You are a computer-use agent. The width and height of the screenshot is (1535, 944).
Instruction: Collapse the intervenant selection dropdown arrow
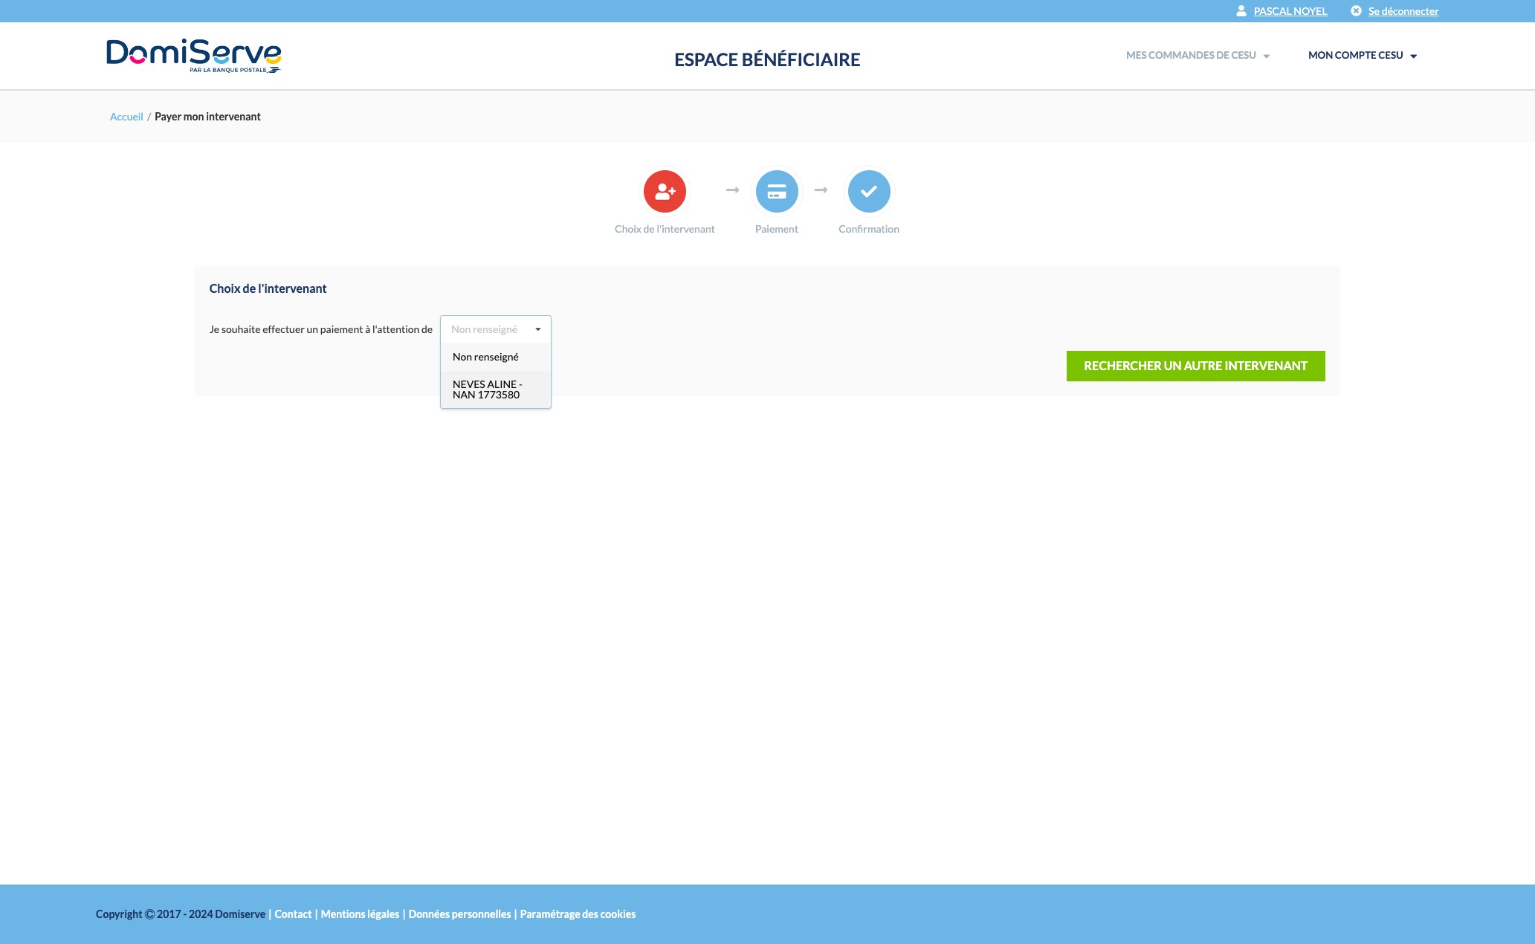[537, 329]
